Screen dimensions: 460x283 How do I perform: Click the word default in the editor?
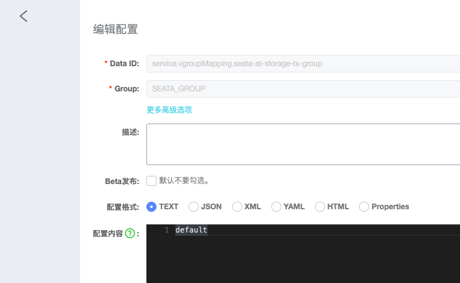tap(191, 230)
